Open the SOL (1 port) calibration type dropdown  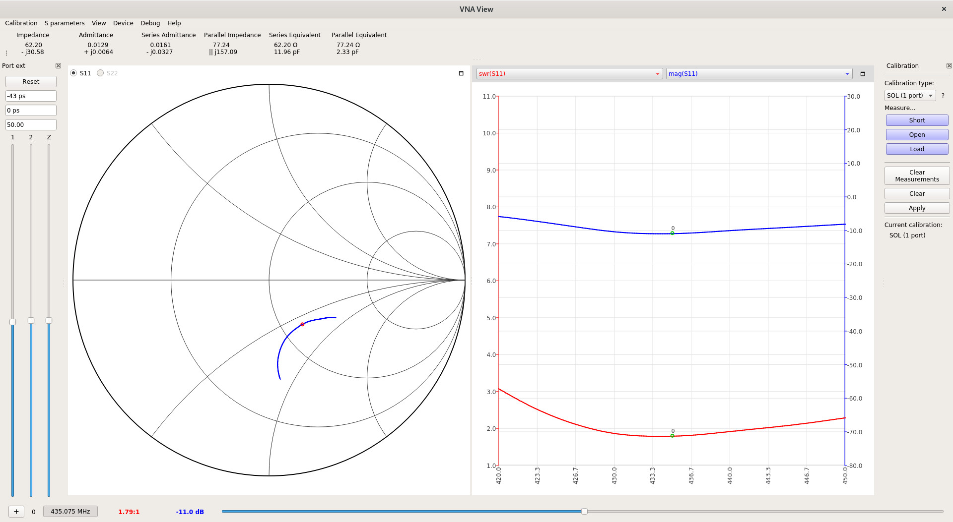910,96
